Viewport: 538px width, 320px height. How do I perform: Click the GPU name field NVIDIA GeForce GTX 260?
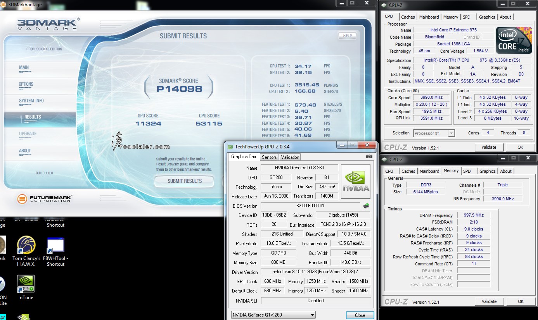(x=299, y=168)
